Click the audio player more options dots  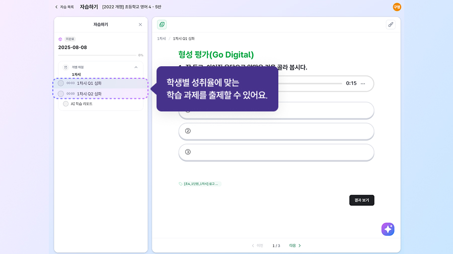[x=363, y=83]
